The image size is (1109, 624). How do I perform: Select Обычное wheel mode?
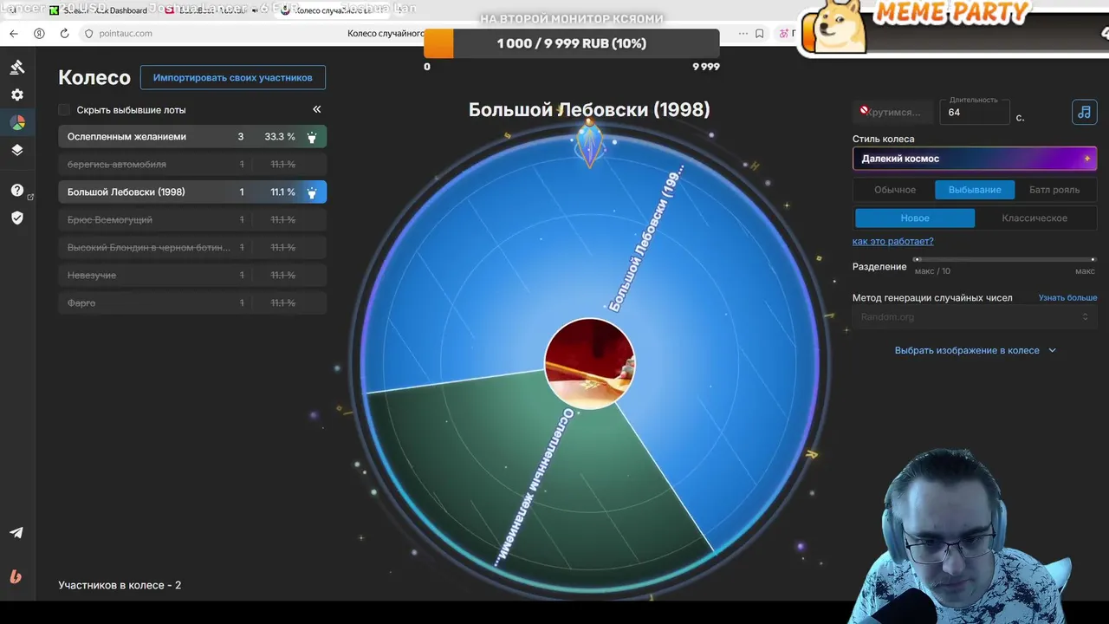pos(895,190)
